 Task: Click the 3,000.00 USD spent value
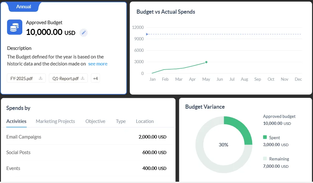tap(276, 145)
